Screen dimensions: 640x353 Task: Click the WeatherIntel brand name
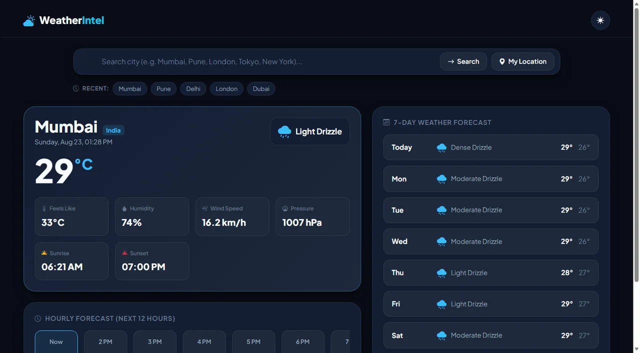pyautogui.click(x=71, y=20)
